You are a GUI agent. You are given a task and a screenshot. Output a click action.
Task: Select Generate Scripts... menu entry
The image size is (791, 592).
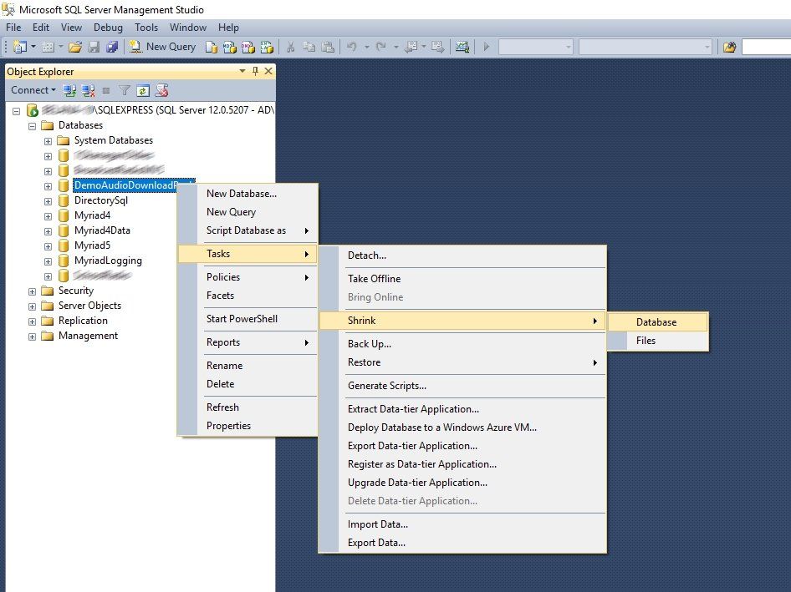coord(462,386)
